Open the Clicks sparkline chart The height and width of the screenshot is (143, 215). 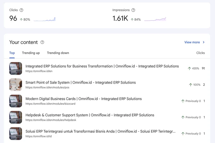tap(45, 19)
